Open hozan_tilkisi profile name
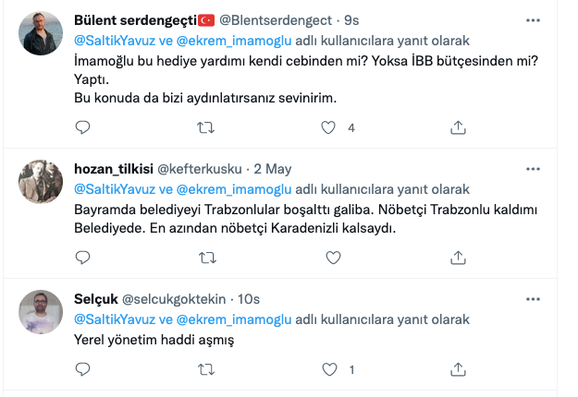Screen dimensions: 578x397 [x=114, y=169]
